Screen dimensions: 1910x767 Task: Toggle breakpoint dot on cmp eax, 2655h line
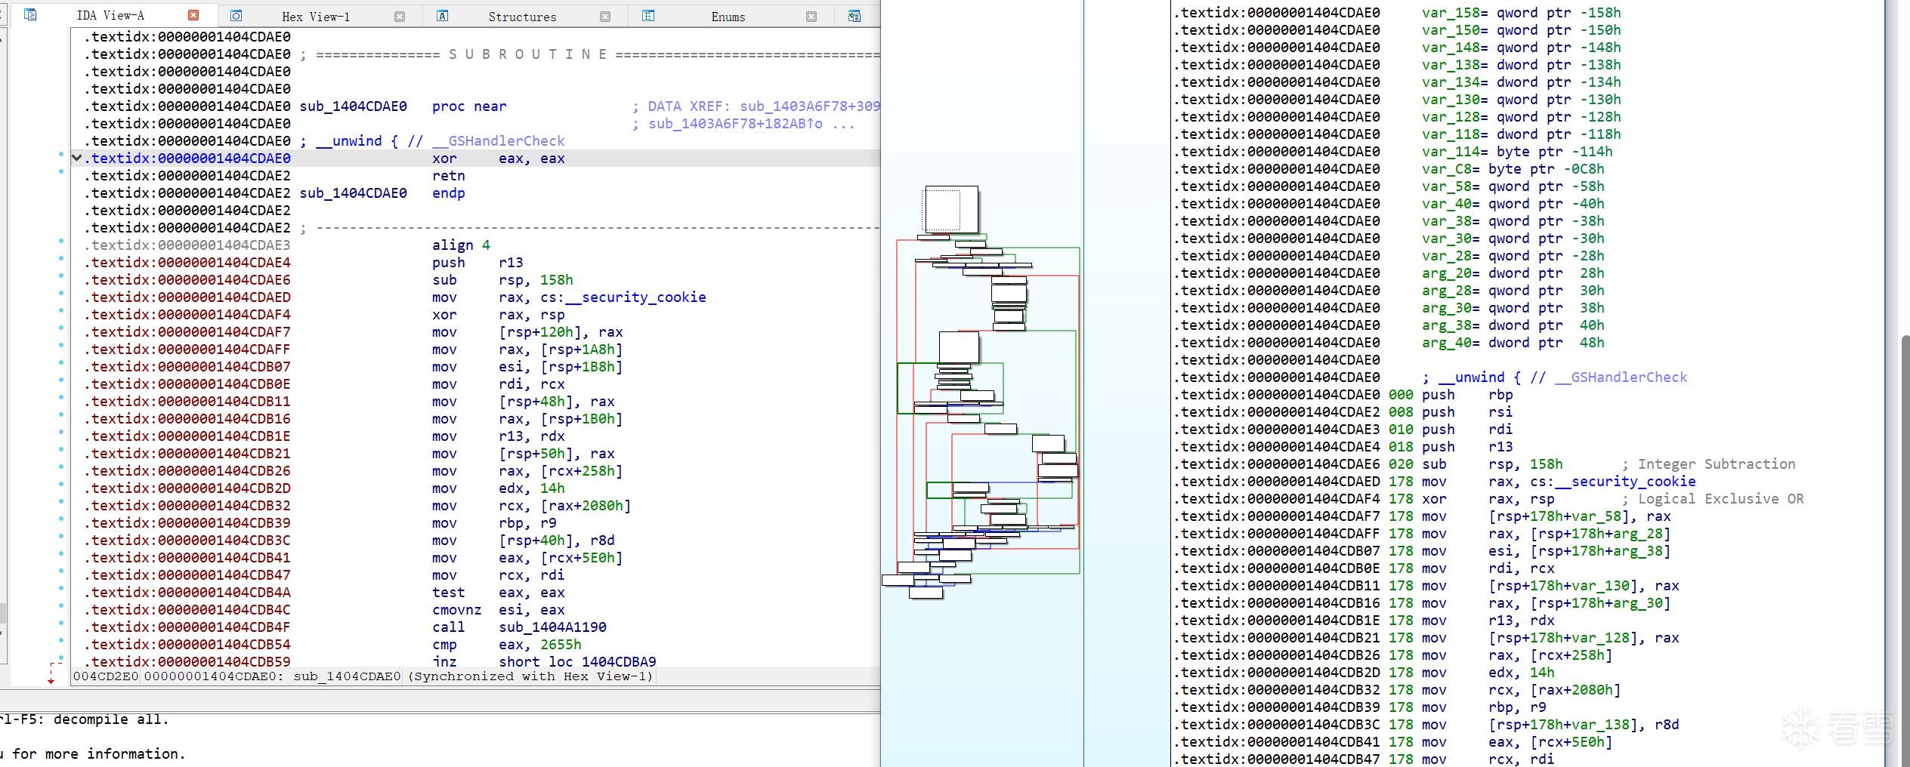point(61,641)
